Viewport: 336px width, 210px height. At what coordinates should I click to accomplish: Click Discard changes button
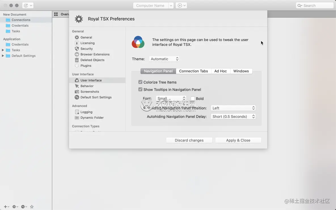(189, 140)
